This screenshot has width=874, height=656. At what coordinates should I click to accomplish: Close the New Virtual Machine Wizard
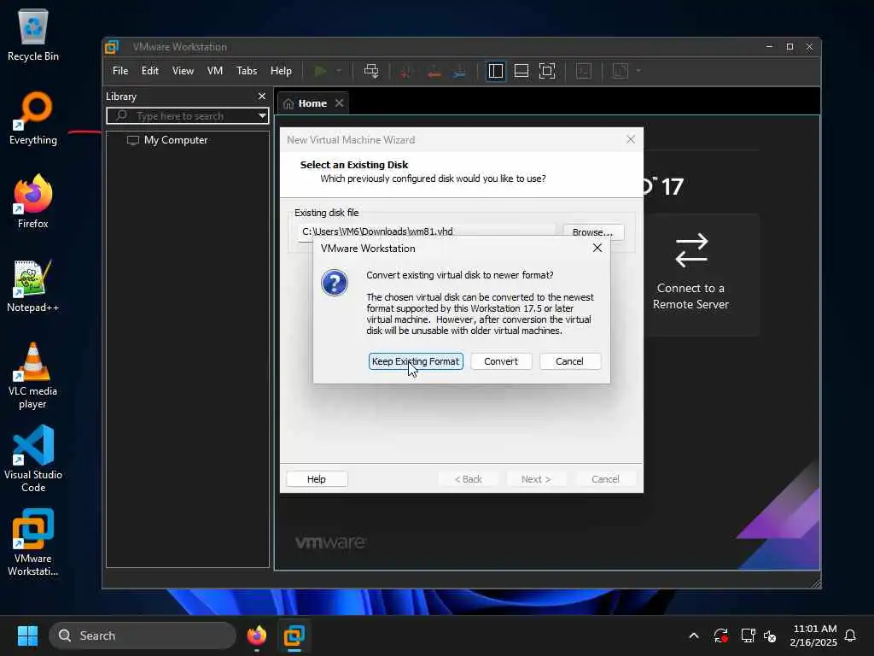pyautogui.click(x=631, y=139)
